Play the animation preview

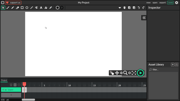tap(140, 73)
